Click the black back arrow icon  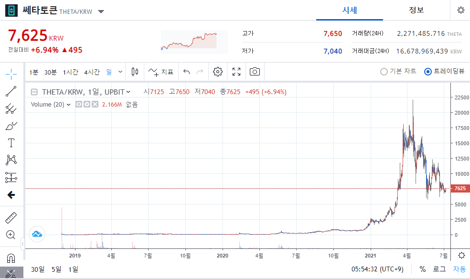11,195
